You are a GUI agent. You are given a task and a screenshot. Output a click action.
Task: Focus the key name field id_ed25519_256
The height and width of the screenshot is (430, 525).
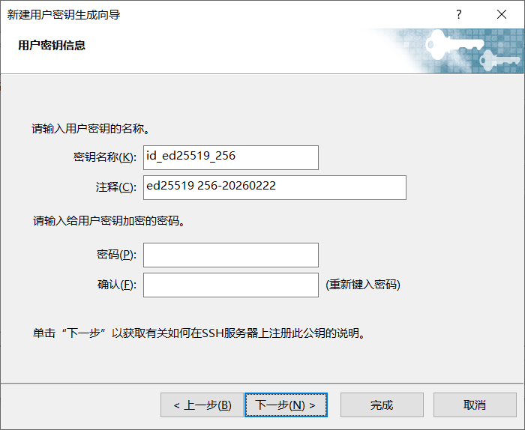pos(230,157)
